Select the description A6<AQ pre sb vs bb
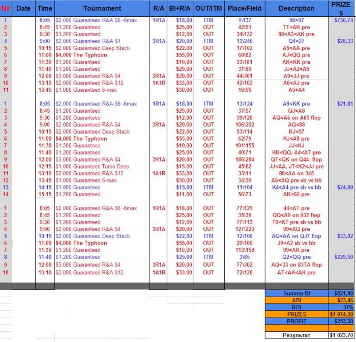Viewport: 356px width, 342px height. point(296,180)
